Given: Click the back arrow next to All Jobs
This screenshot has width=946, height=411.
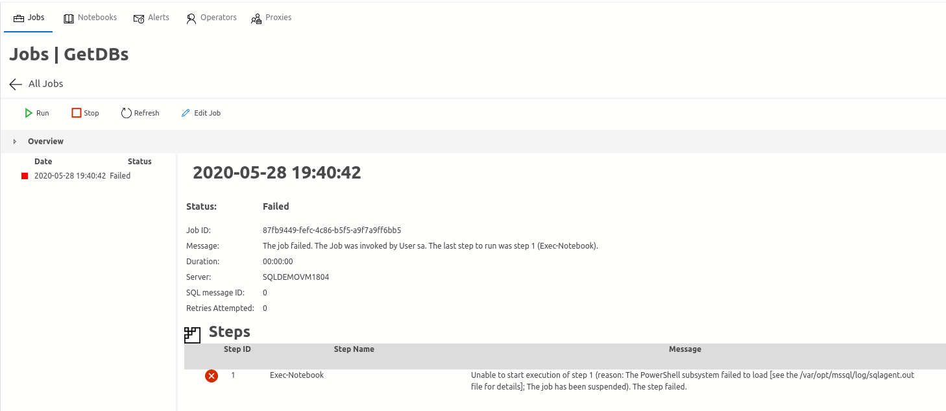Looking at the screenshot, I should [15, 84].
